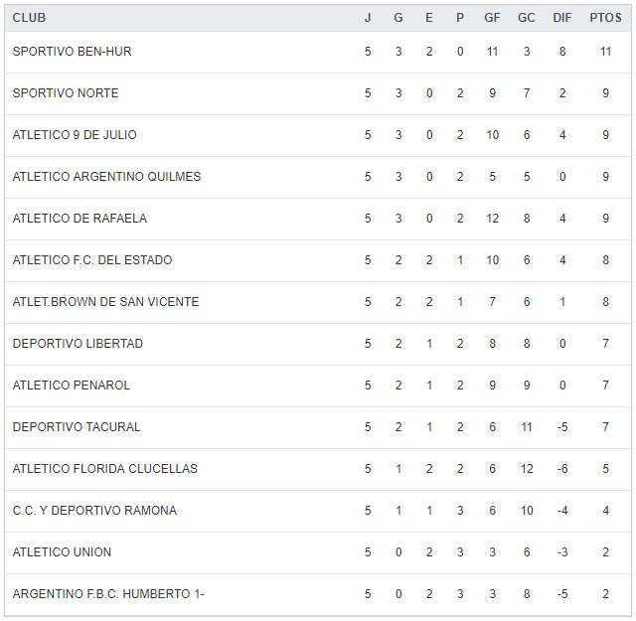
Task: Click Sportivo Ben-Hur's points value 11
Action: (x=605, y=52)
